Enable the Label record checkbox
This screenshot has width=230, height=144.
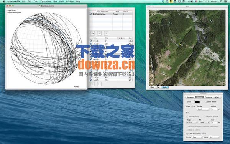[x=205, y=102]
